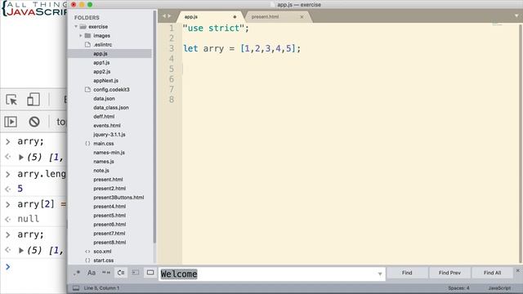Expand the first (5) array output in console
This screenshot has height=294, width=523.
coord(21,157)
